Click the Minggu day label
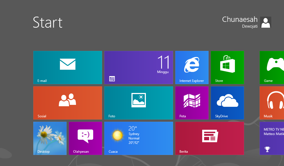 click(163, 72)
